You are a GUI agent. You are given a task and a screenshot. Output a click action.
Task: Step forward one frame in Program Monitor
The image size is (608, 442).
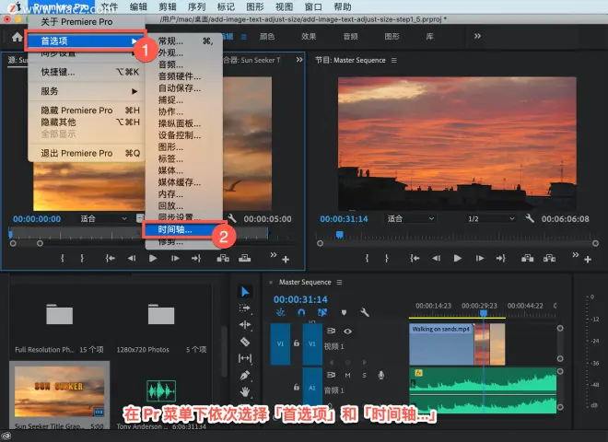point(480,258)
